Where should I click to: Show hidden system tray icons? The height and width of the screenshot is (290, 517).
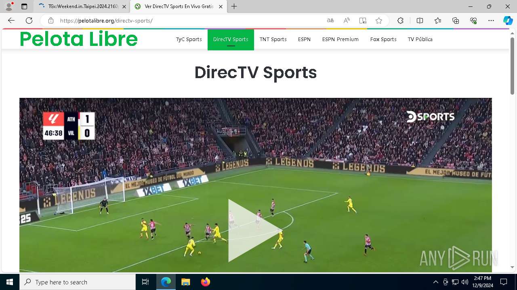[435, 282]
